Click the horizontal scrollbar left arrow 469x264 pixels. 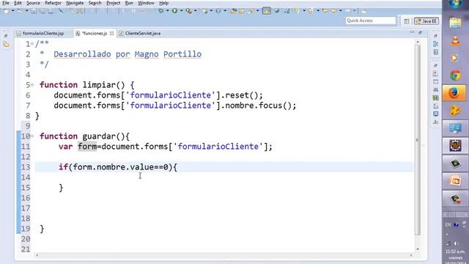(37, 255)
